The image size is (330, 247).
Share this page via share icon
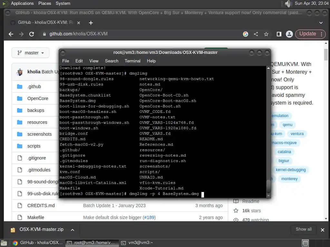(x=256, y=34)
